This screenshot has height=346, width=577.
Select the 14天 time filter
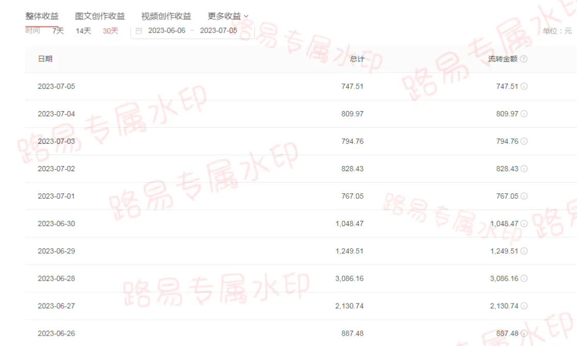[x=83, y=31]
